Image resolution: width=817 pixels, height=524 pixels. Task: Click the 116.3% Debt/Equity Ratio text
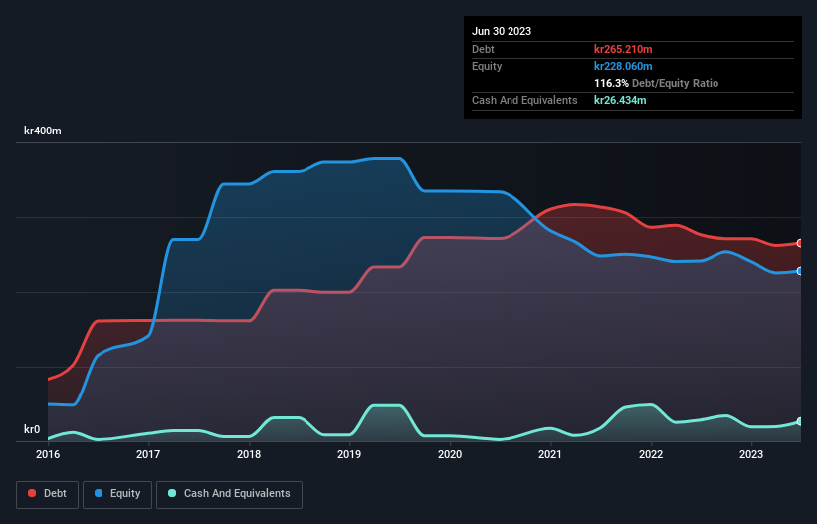tap(656, 83)
